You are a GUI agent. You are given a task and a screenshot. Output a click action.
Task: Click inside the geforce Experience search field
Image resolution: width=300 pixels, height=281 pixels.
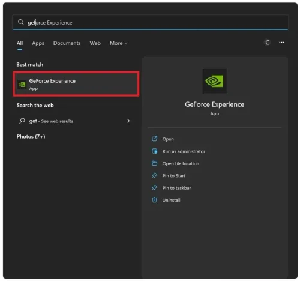point(150,22)
